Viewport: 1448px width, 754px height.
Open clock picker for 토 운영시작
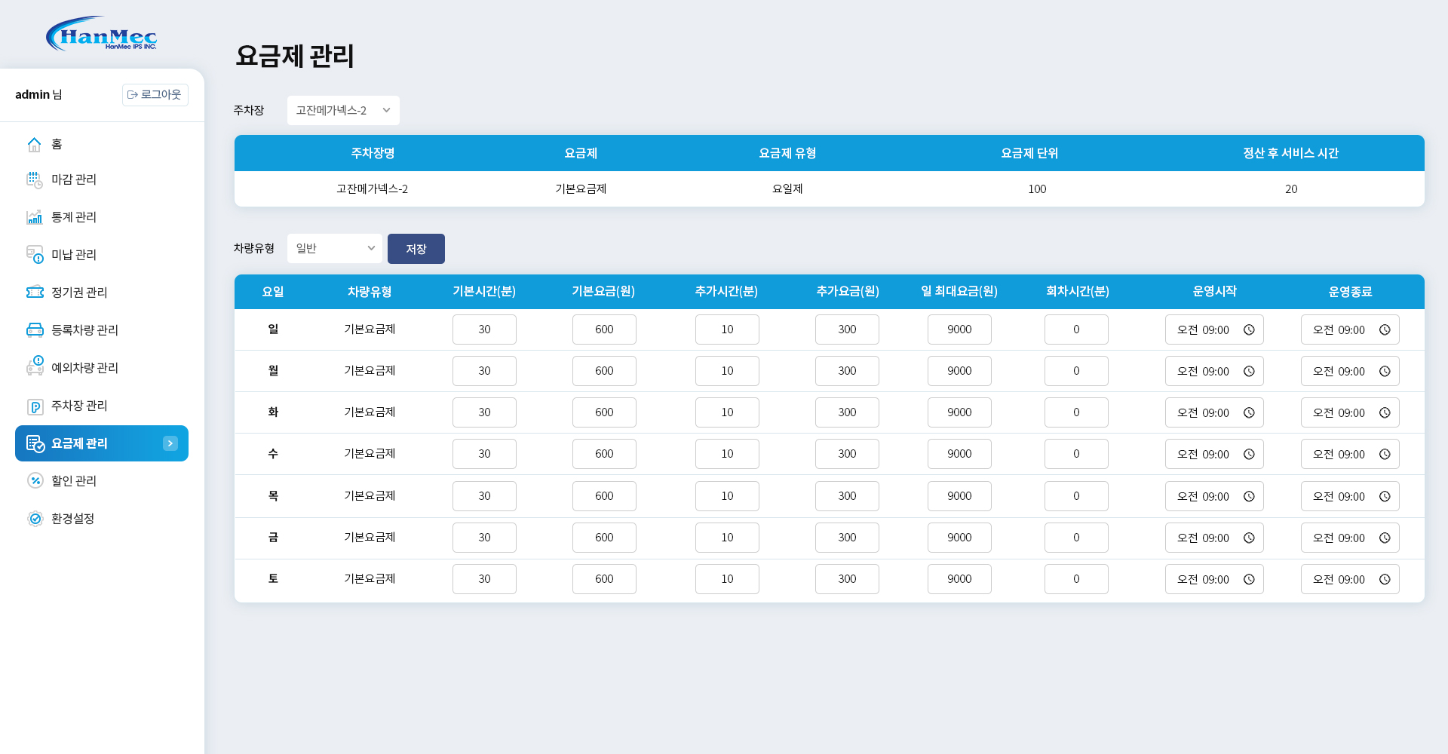1249,579
